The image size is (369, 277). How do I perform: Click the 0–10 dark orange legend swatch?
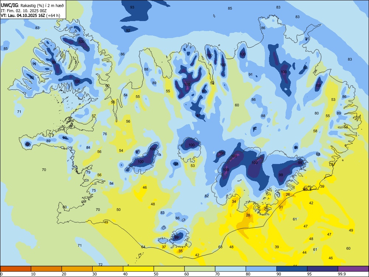click(15, 269)
